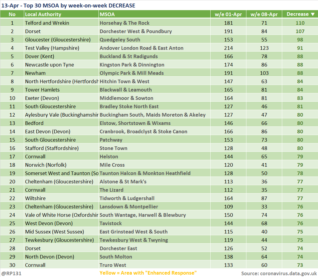Click the source 'coronavirus.data.gov.uk' text

click(x=288, y=273)
